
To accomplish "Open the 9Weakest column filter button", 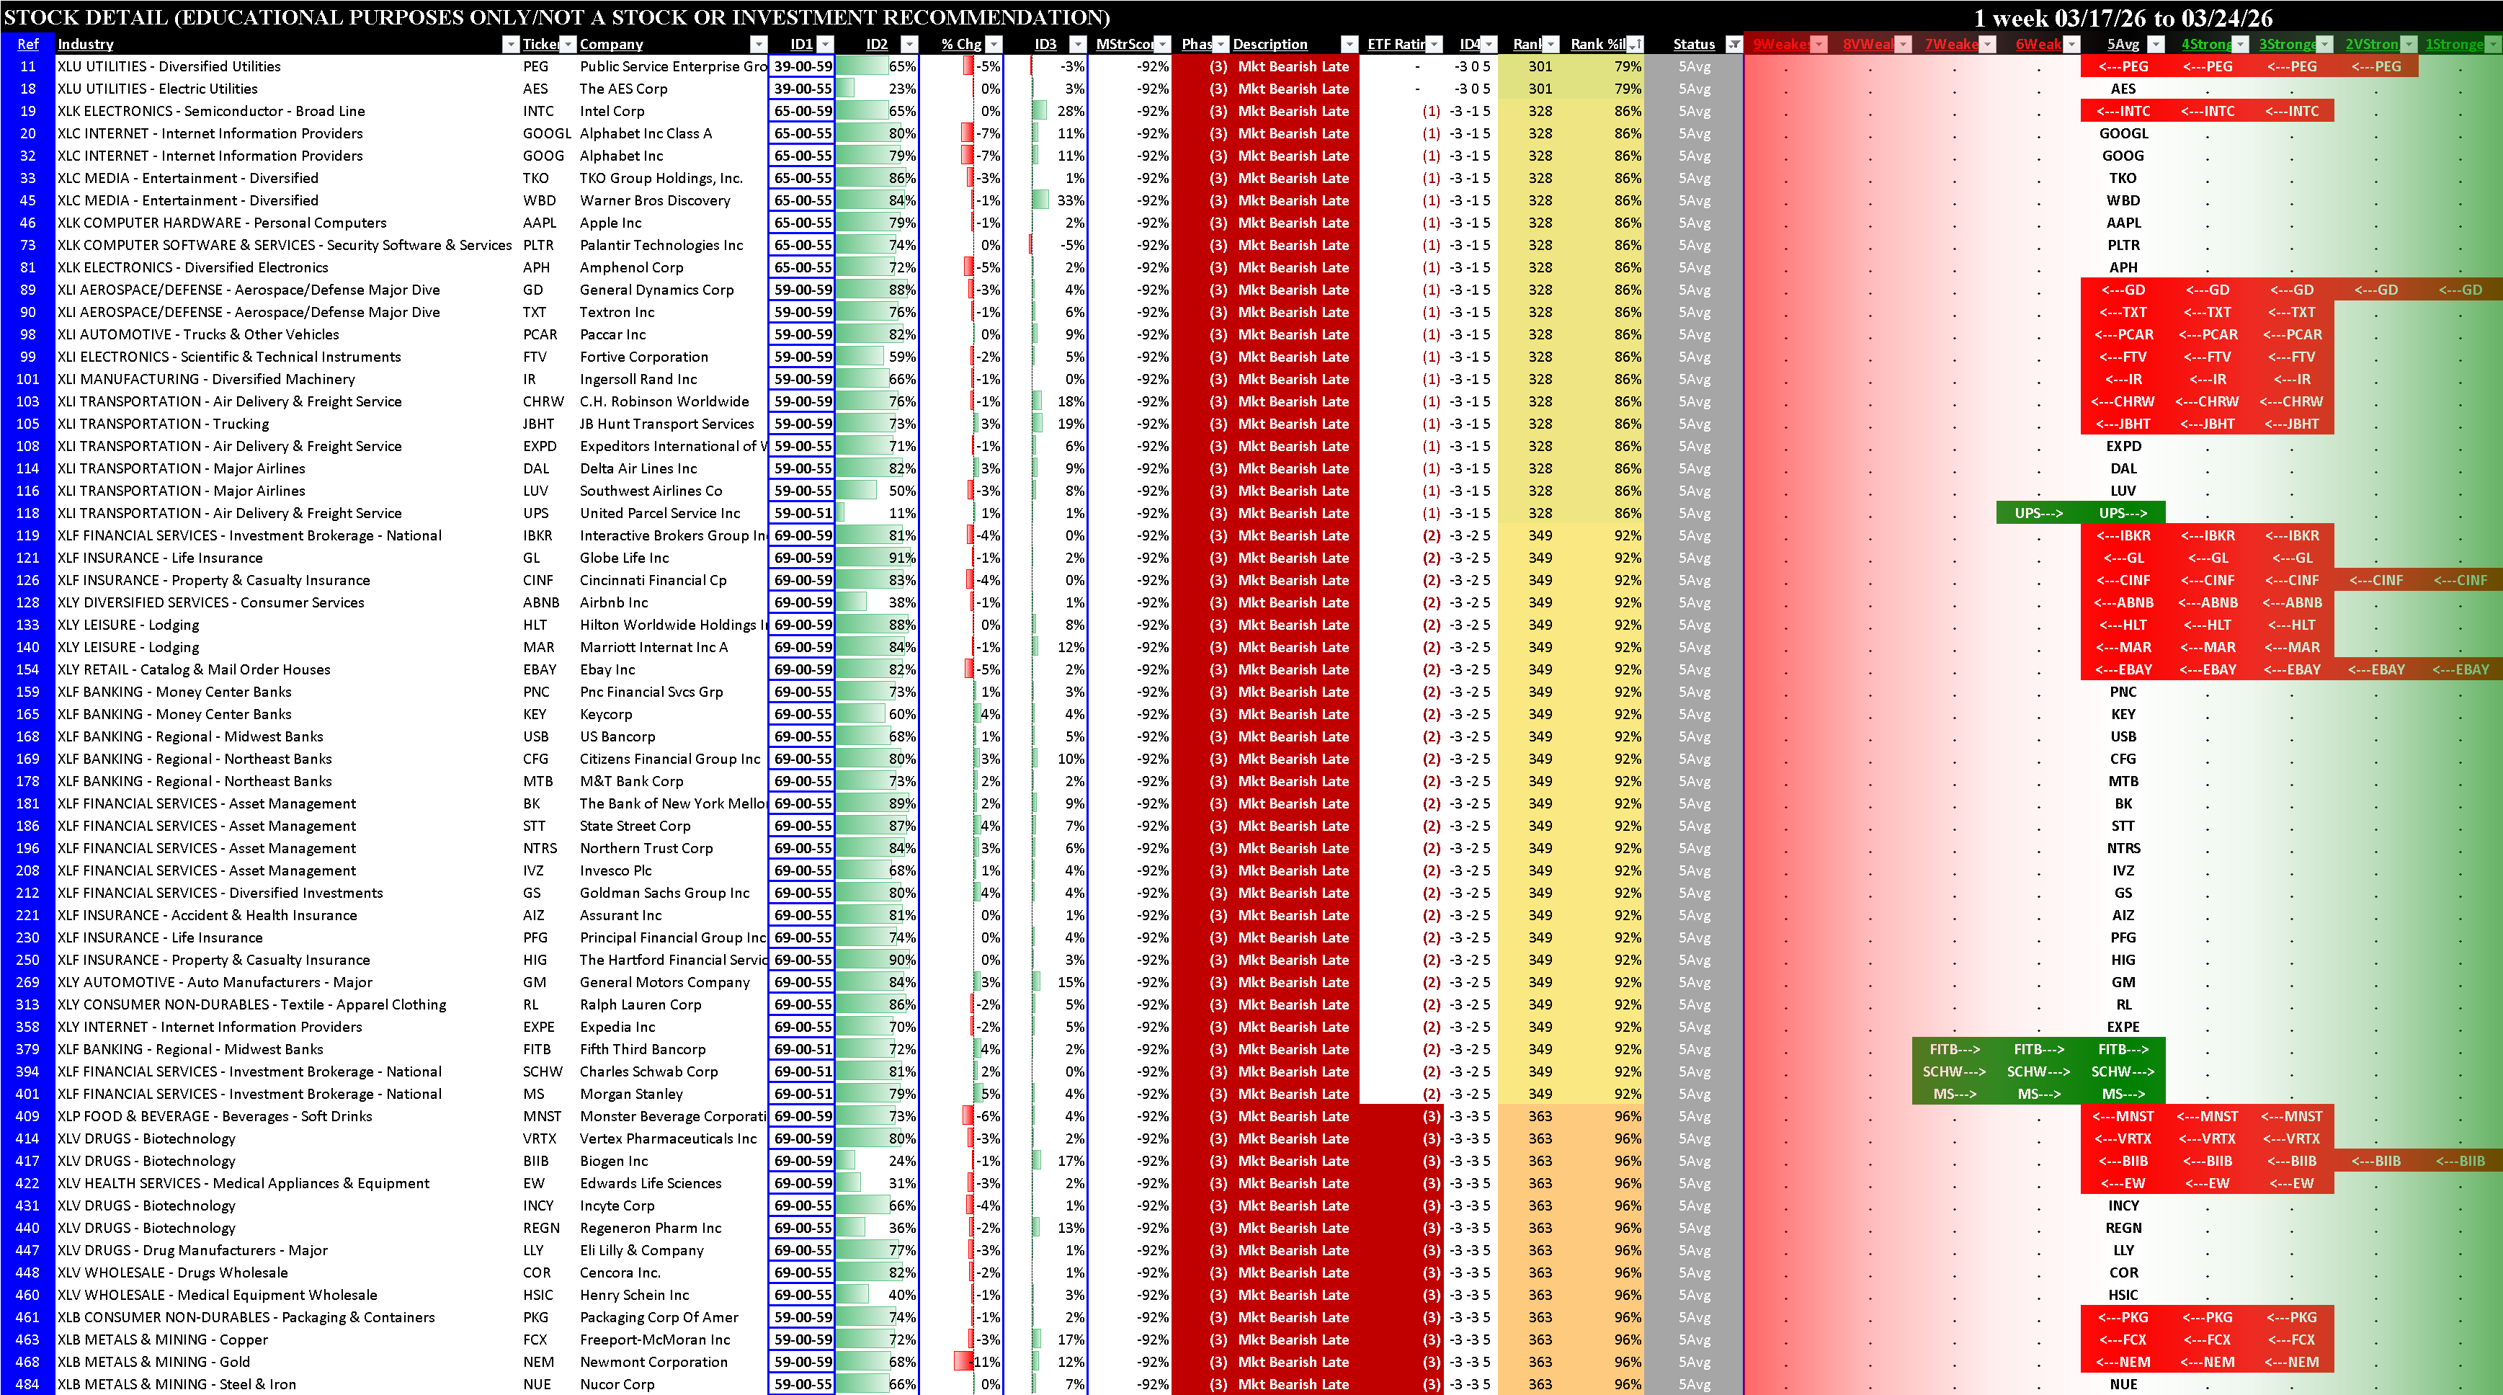I will 1819,44.
